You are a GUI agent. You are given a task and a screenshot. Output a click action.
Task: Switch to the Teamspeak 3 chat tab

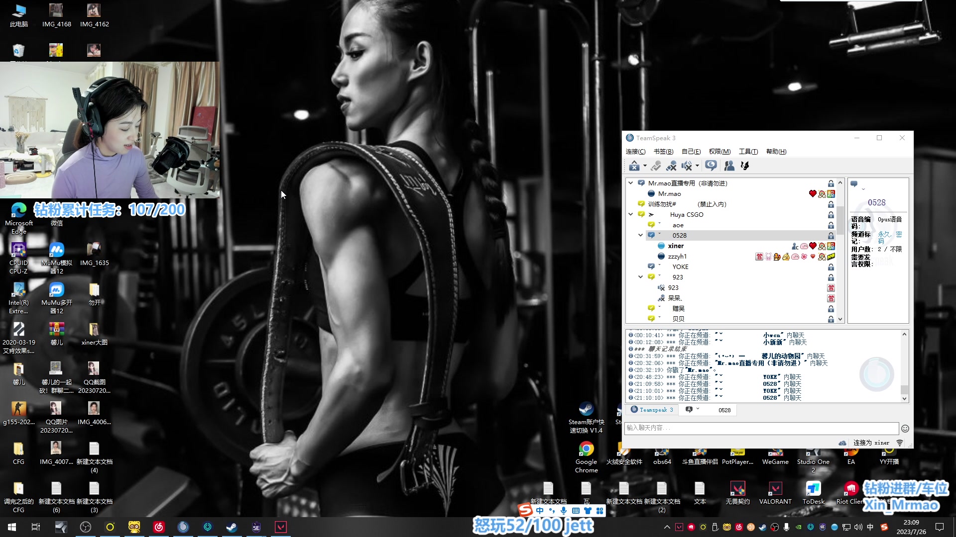[x=652, y=410]
